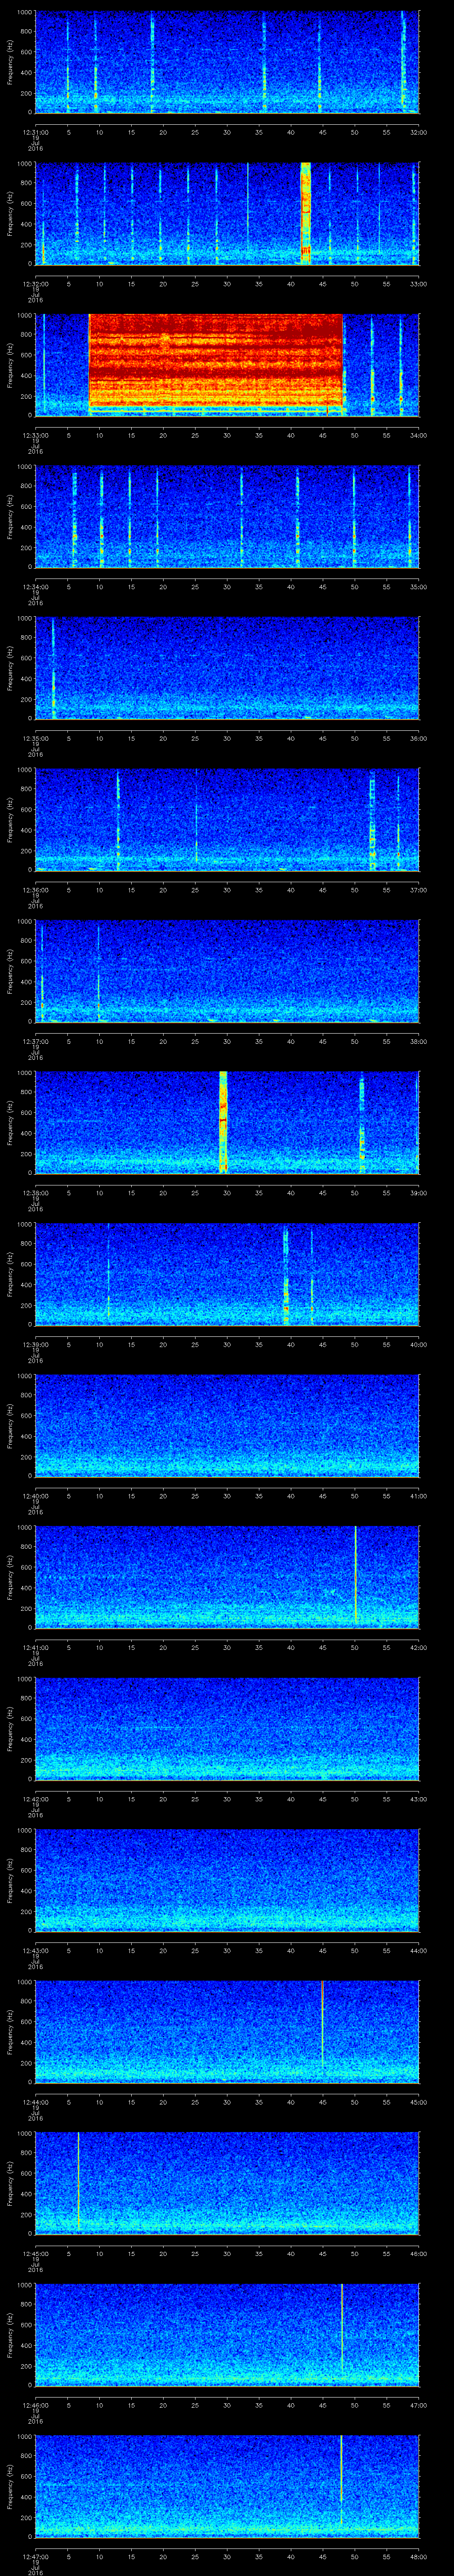
Task: Select burst near 51 s in 12:38:00 spectrogram
Action: [361, 1122]
